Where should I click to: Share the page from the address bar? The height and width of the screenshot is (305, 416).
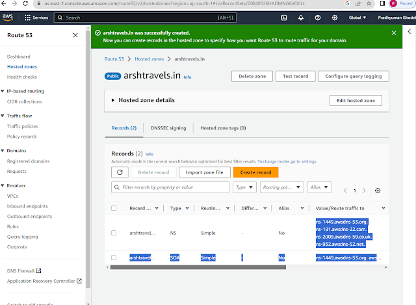(358, 3)
